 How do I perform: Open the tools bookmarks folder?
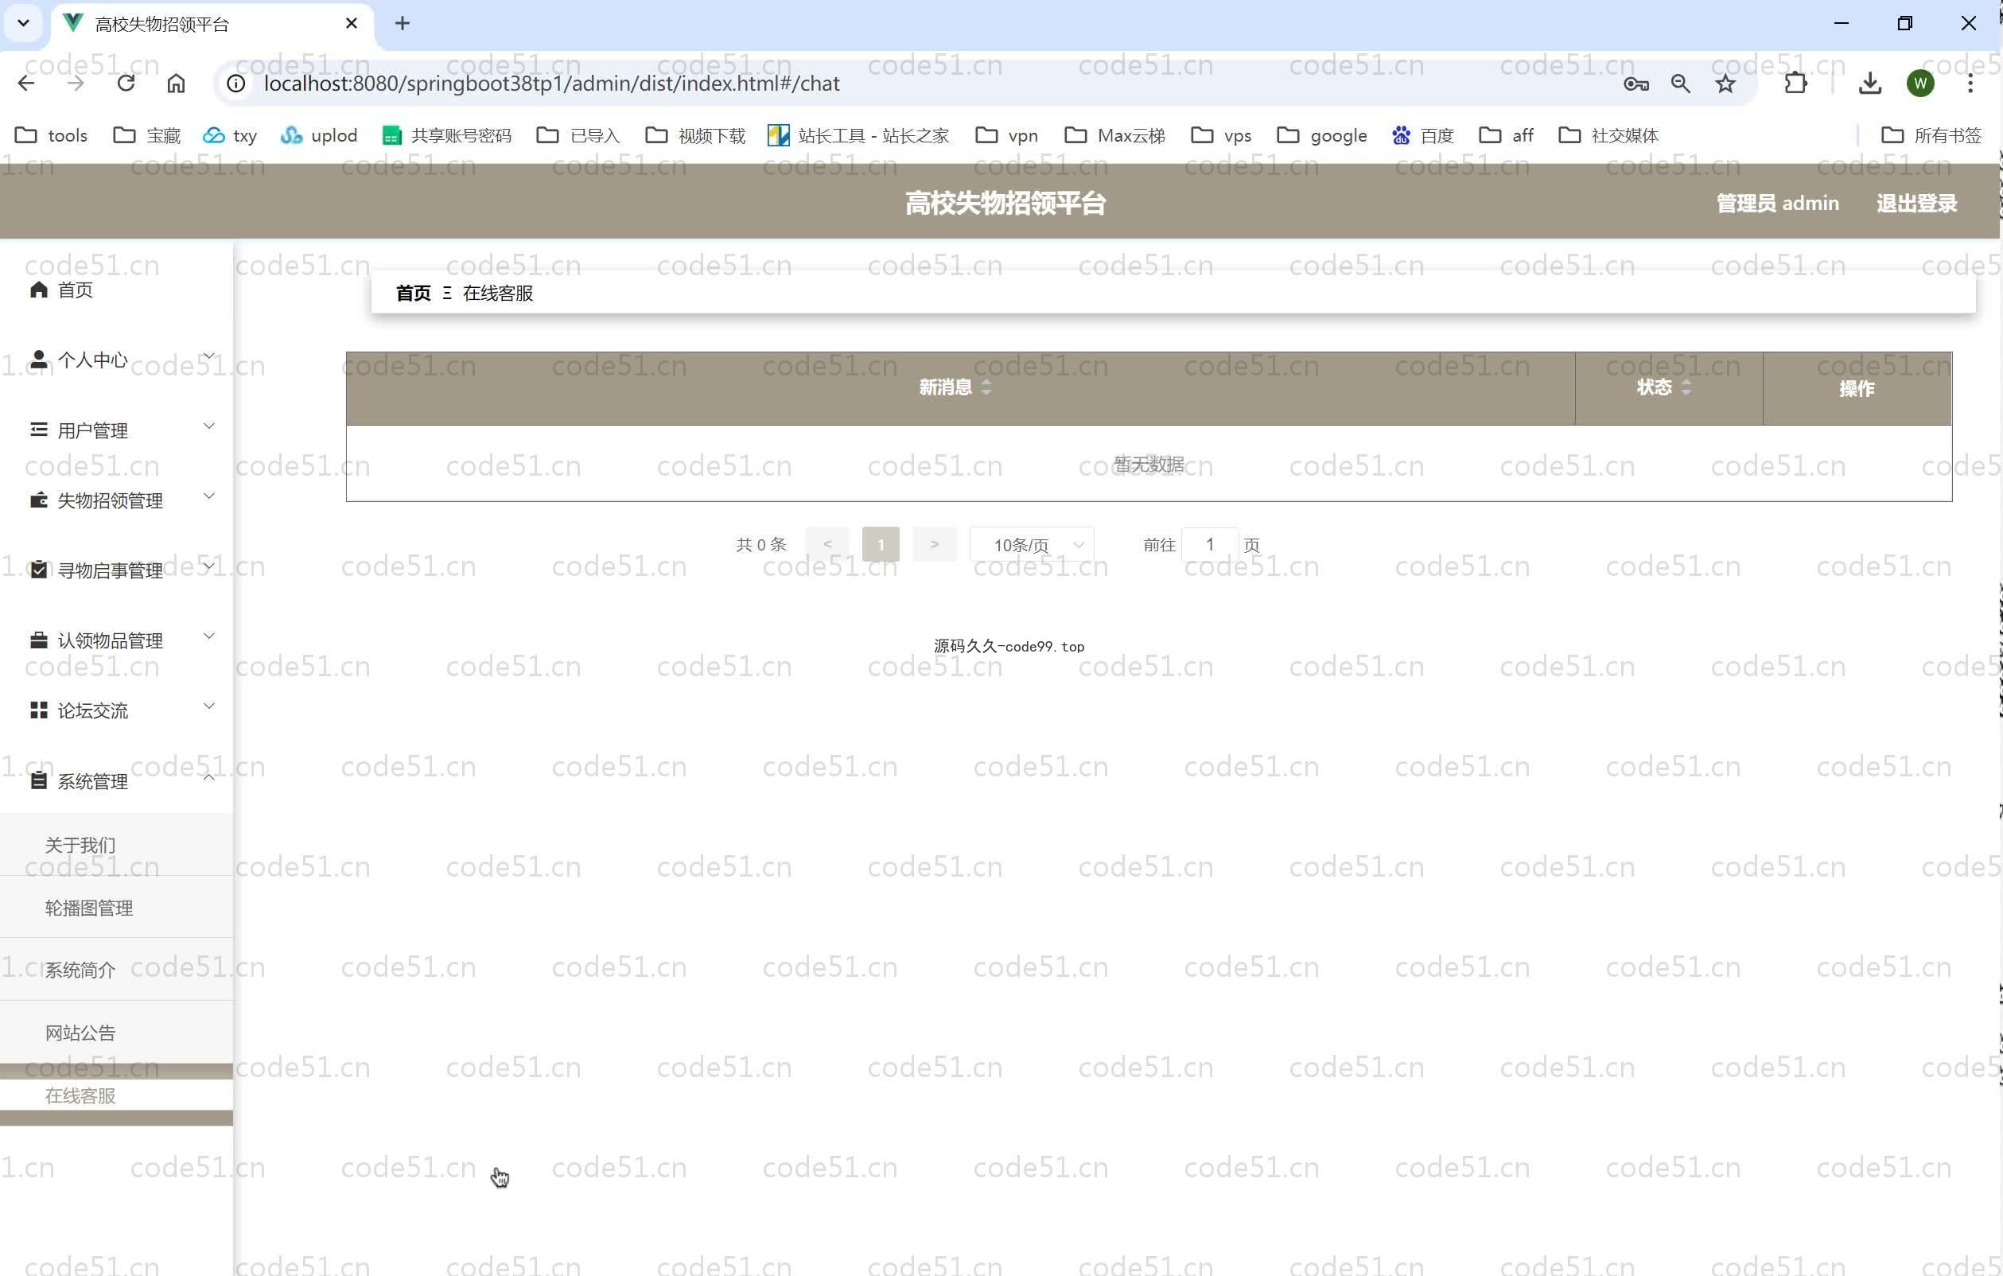(x=52, y=134)
